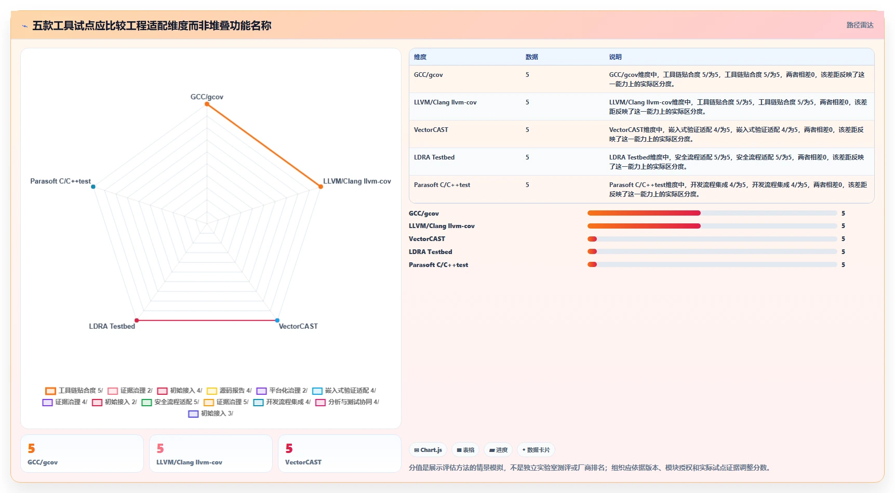Click the Parasoft C/C++test radar data point
Image resolution: width=895 pixels, height=493 pixels.
[x=93, y=186]
